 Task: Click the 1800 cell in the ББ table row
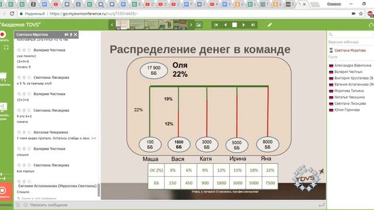point(221,183)
